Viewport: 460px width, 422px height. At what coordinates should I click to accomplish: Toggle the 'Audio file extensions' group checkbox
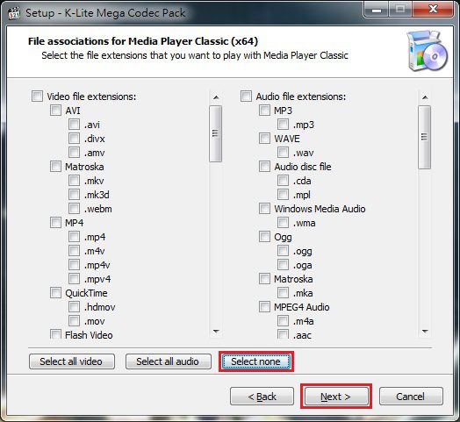point(246,97)
